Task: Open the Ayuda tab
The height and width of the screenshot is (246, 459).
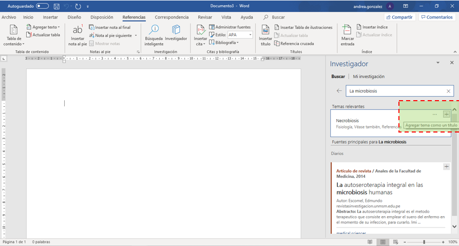Action: [x=247, y=17]
